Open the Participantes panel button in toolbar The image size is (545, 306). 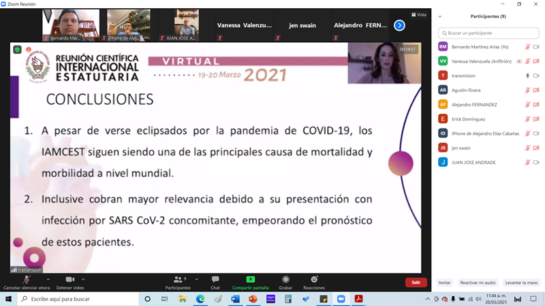pyautogui.click(x=178, y=282)
